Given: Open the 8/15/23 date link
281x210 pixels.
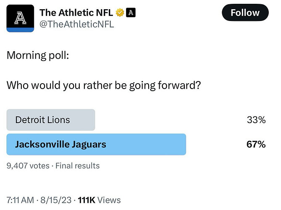Looking at the screenshot, I should [x=56, y=200].
